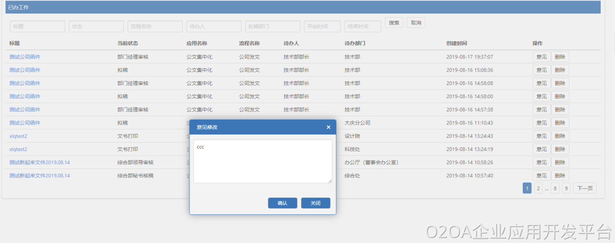Click the 标题 search input field
Viewport: 615px width, 243px height.
[37, 27]
